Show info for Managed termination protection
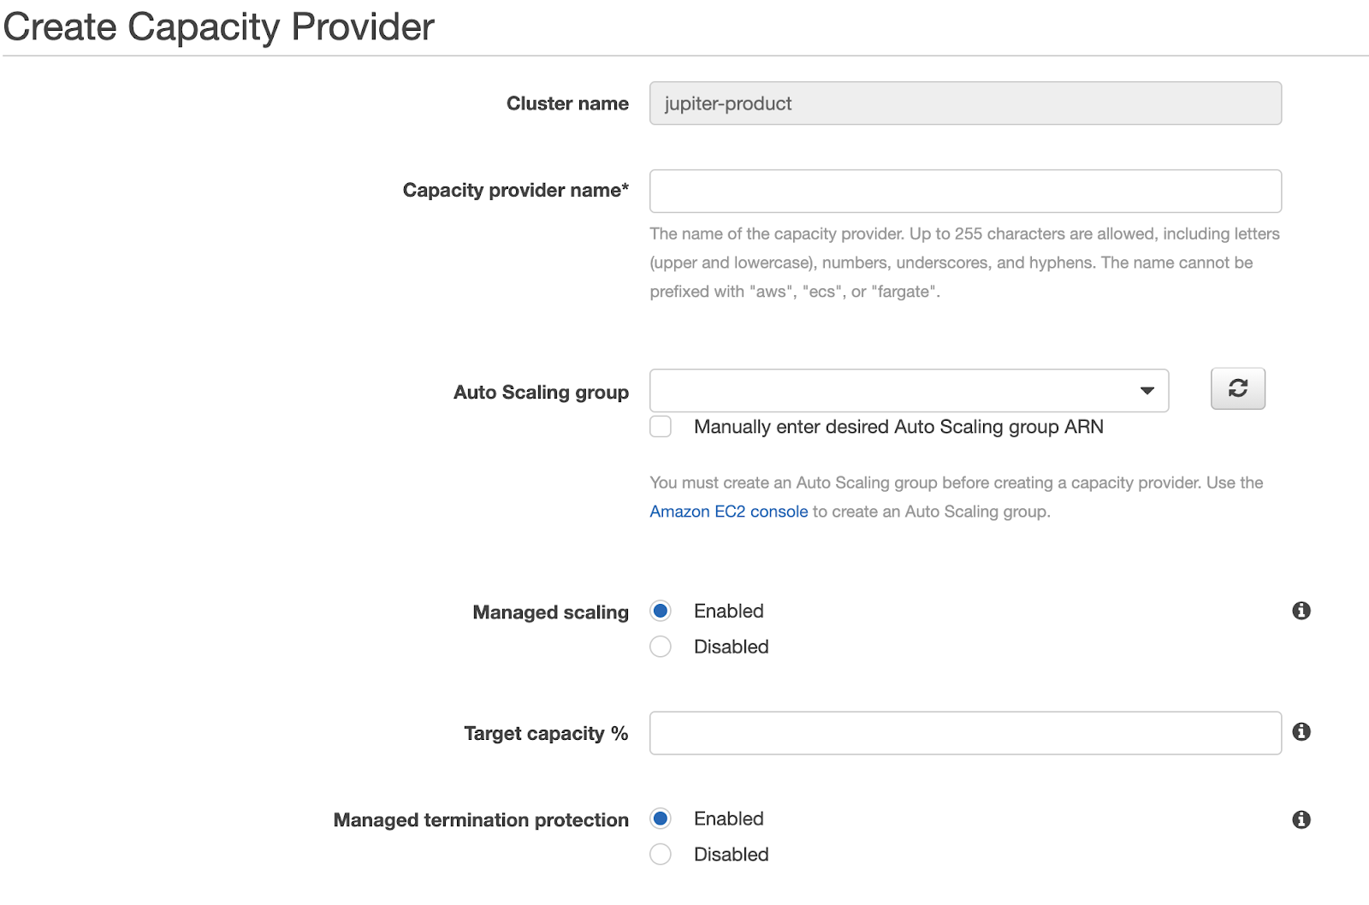The width and height of the screenshot is (1369, 905). coord(1301,819)
